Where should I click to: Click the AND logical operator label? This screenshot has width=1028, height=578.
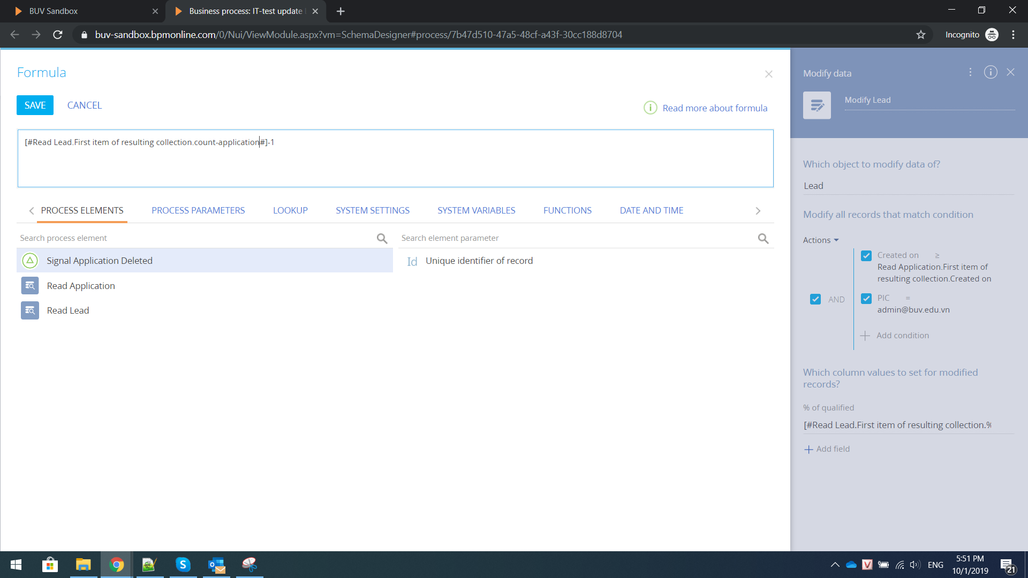coord(836,300)
